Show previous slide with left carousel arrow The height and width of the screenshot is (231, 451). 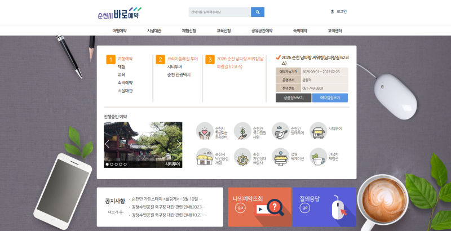click(x=107, y=144)
